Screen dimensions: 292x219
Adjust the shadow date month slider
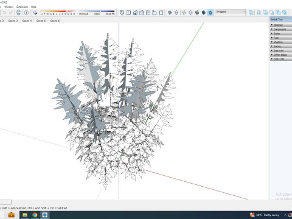(58, 12)
